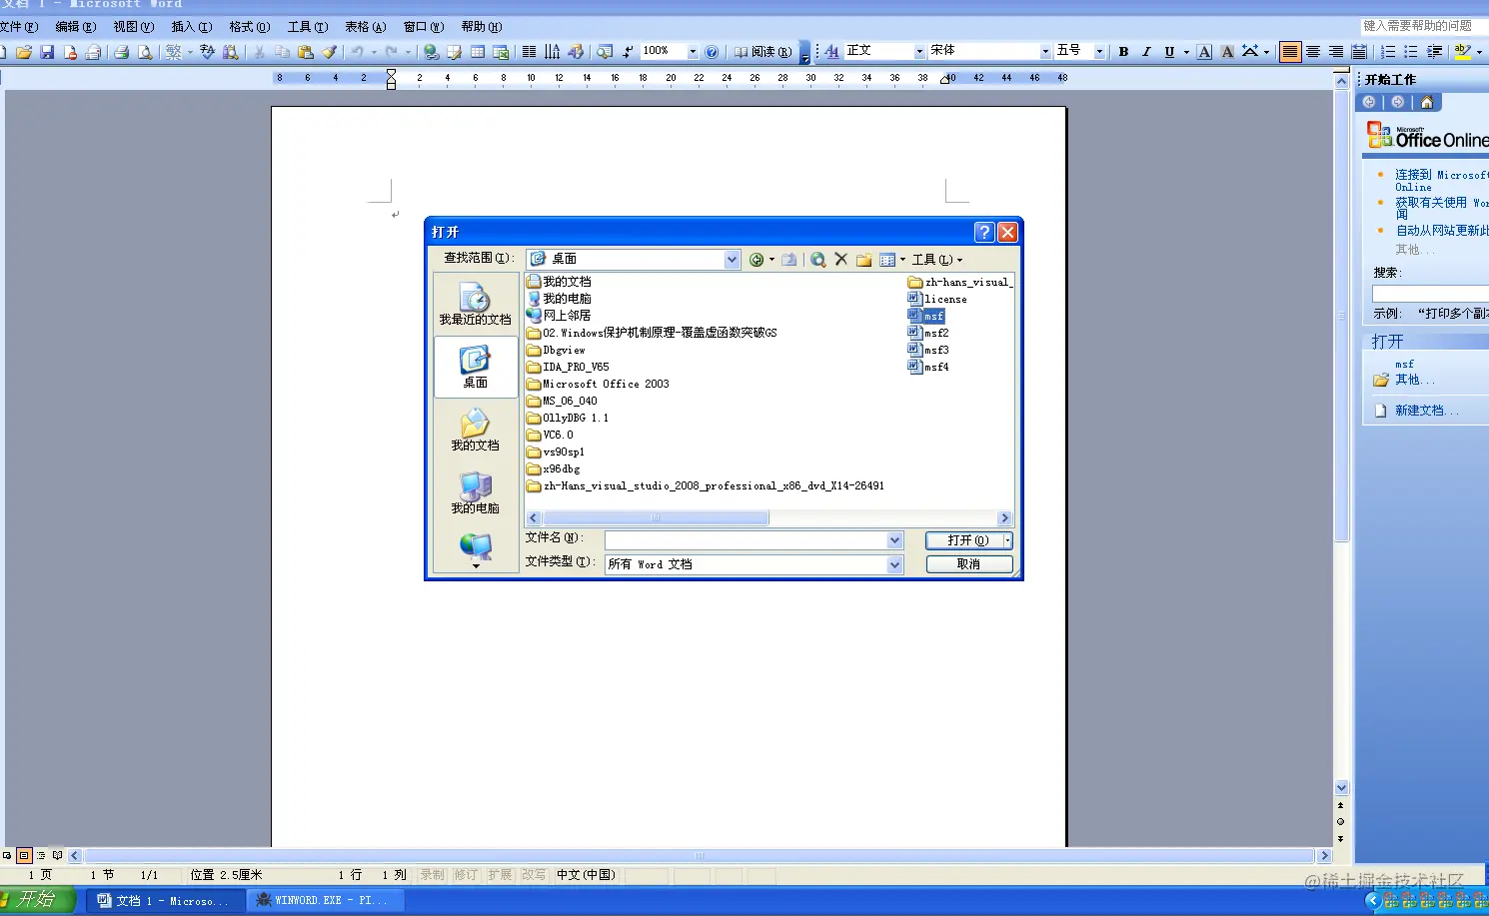Screen dimensions: 1489x916
Task: Open the 视图 menu
Action: 134,27
